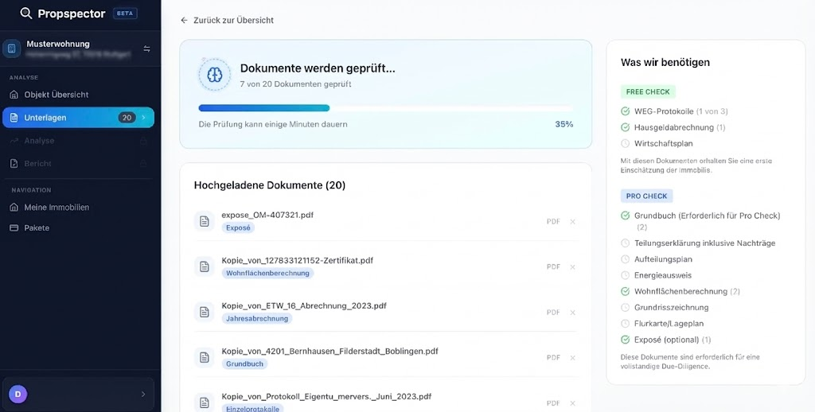
Task: Click the Exposé tag under expose_OM-407321.pdf
Action: coord(238,227)
